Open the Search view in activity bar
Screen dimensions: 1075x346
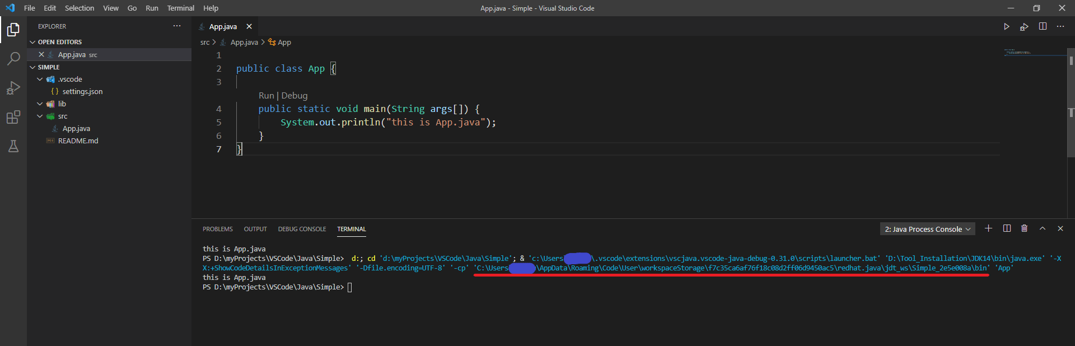point(13,59)
